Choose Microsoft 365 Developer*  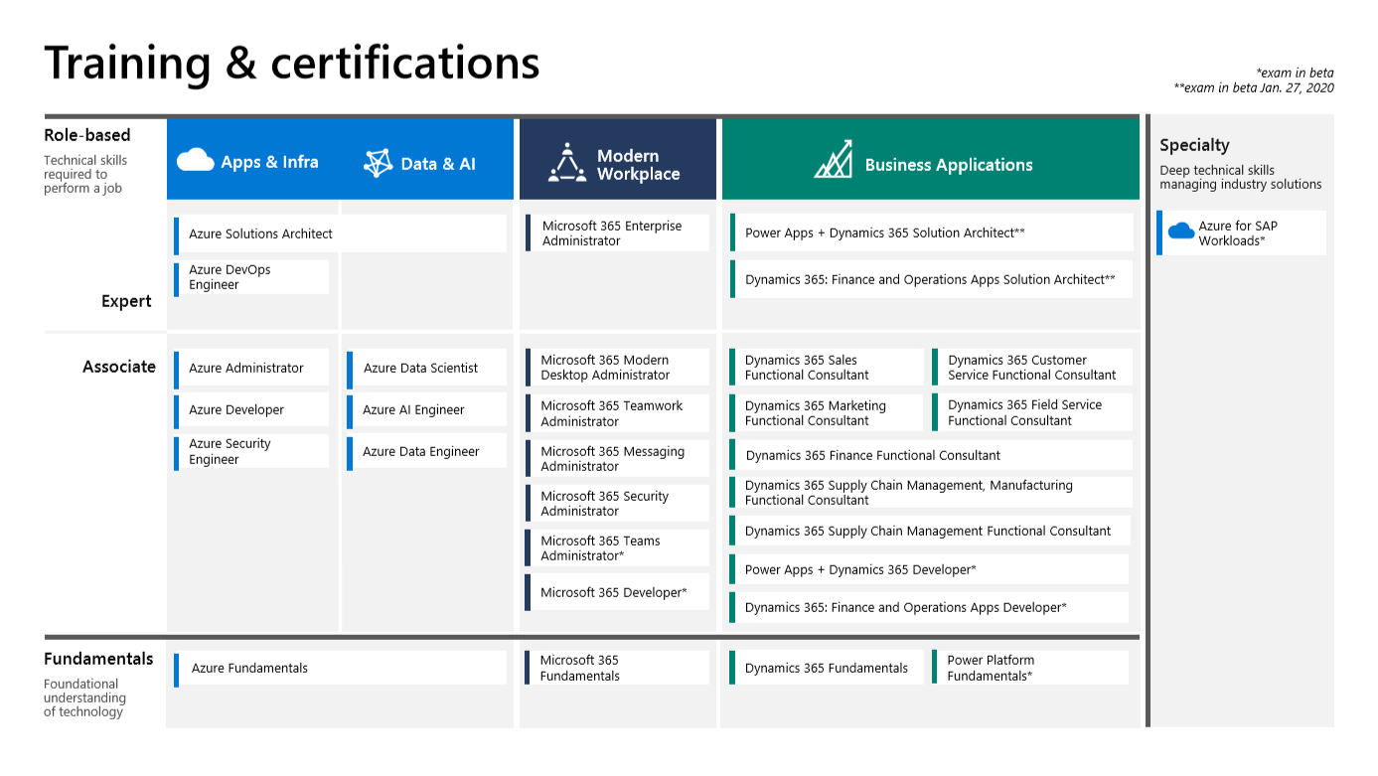[617, 592]
